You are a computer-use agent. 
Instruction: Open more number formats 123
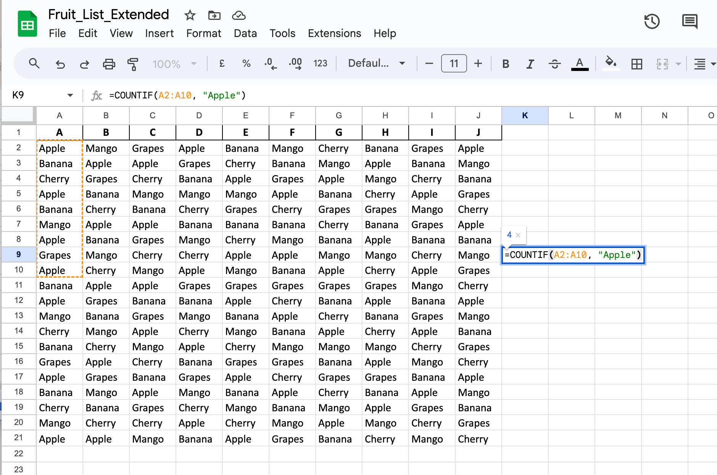(x=321, y=64)
